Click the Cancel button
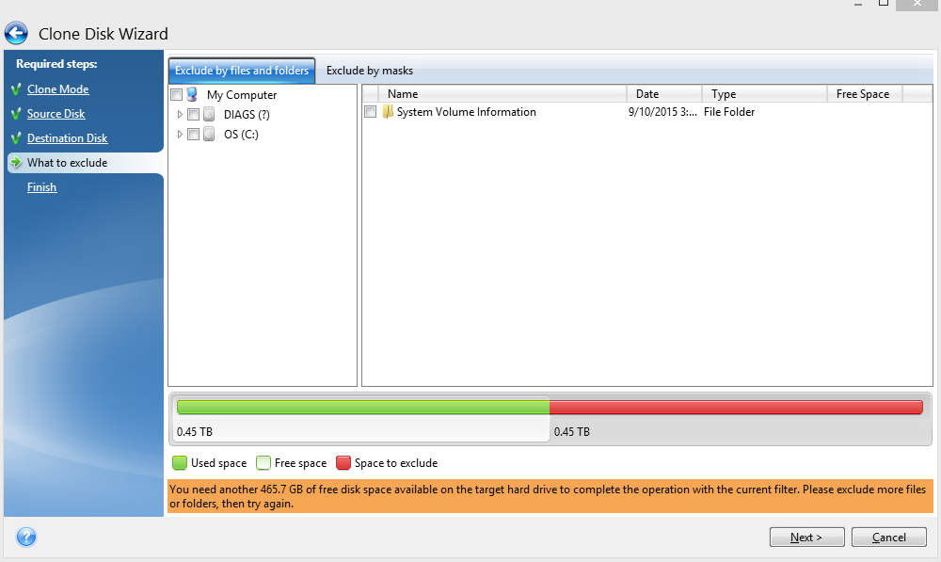Image resolution: width=941 pixels, height=562 pixels. tap(889, 537)
